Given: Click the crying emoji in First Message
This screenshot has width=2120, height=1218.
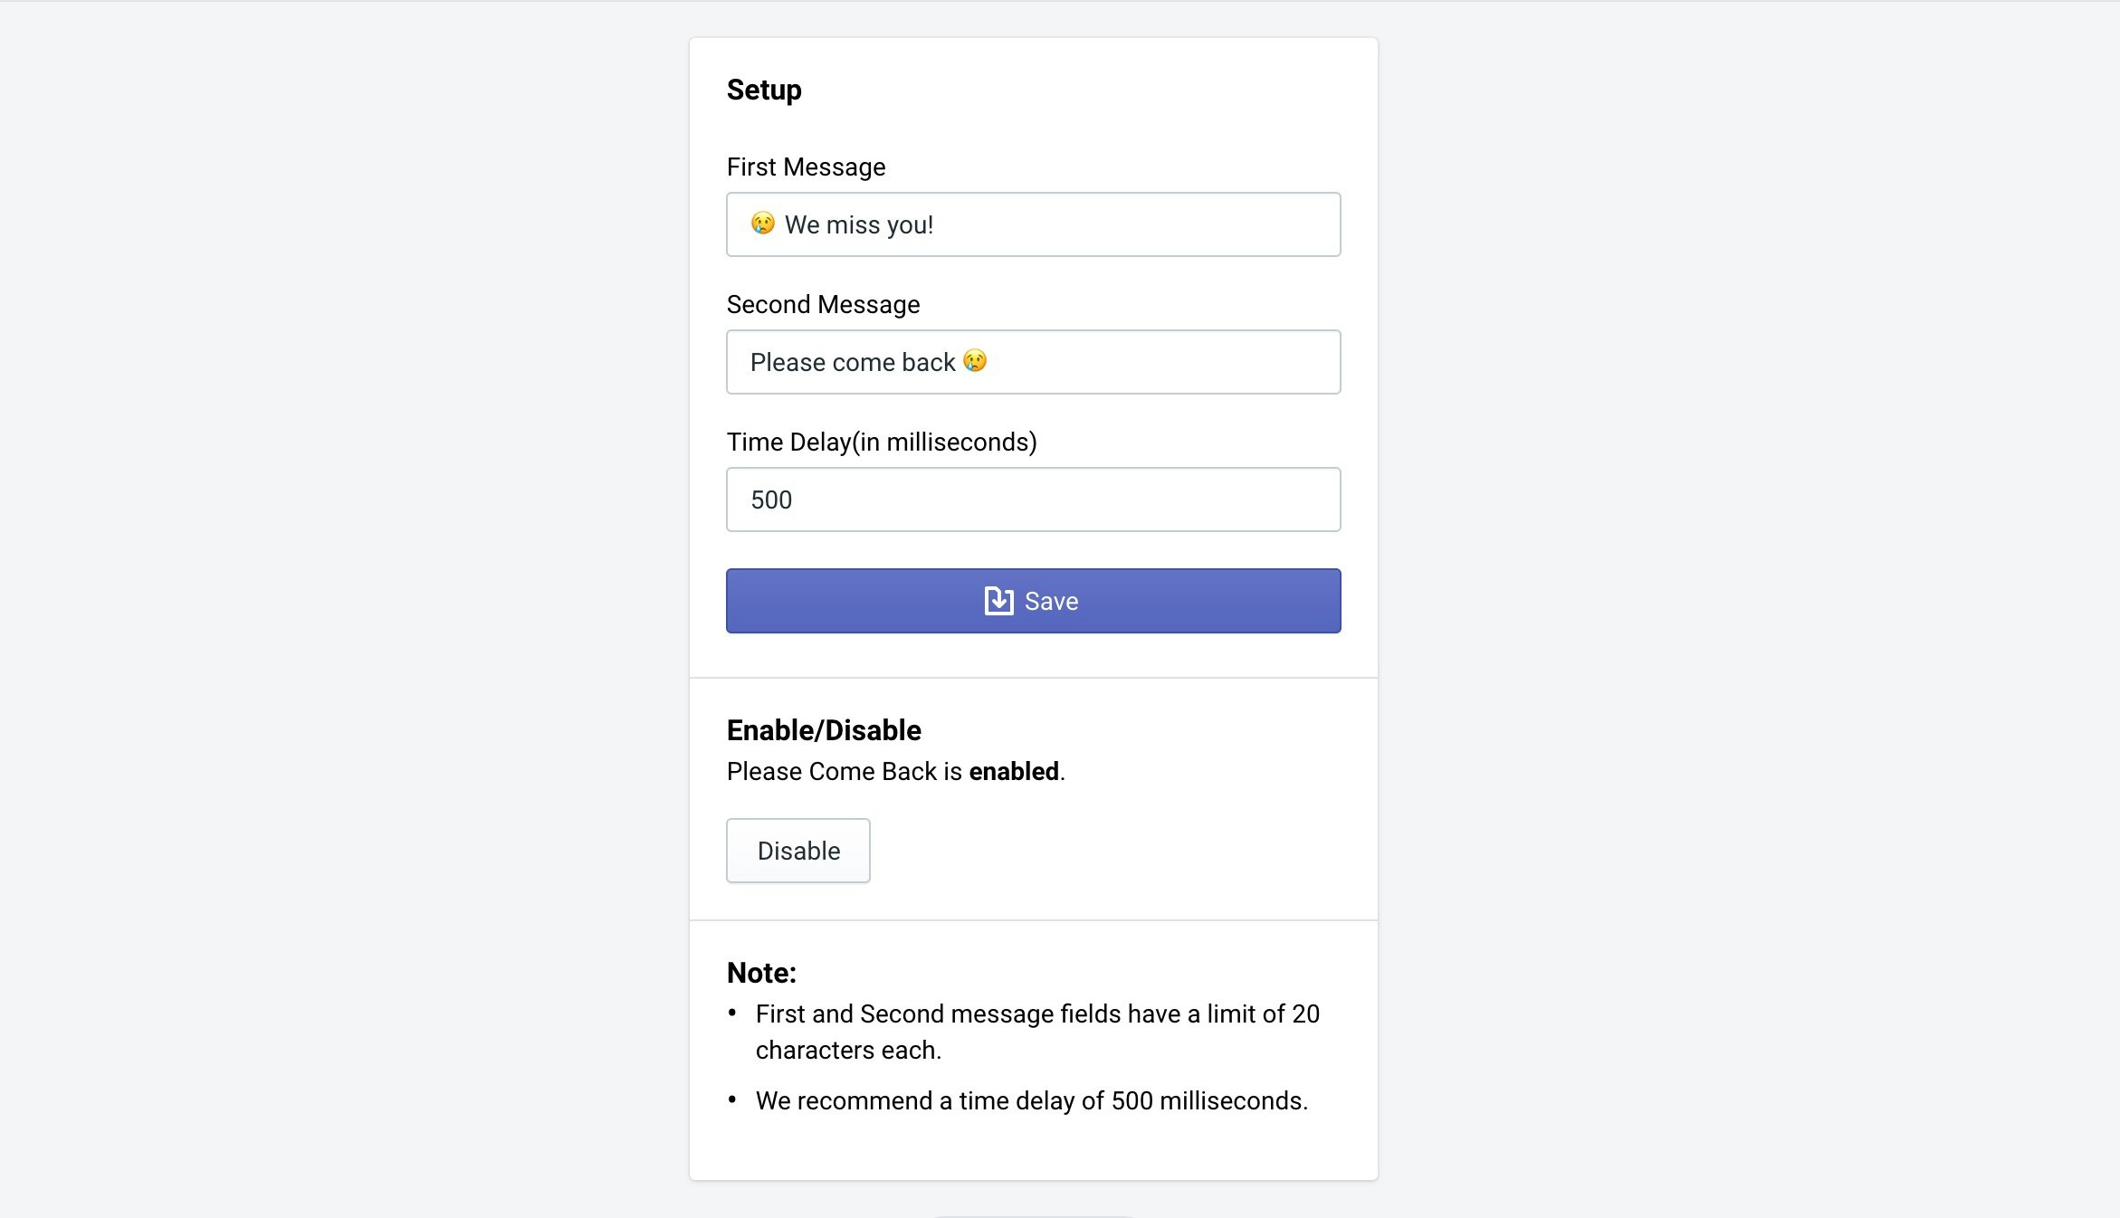Looking at the screenshot, I should [x=763, y=224].
